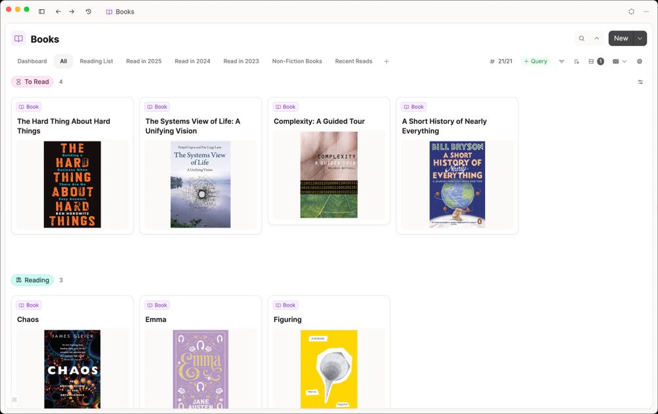This screenshot has width=658, height=414.
Task: Switch to Read in 2024 tab
Action: click(193, 61)
